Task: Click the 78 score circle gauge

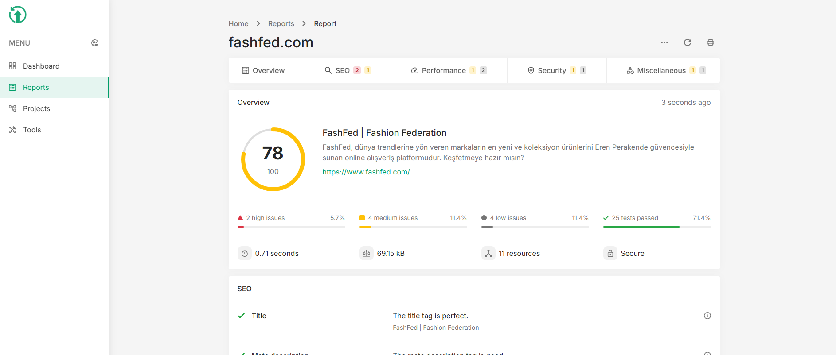Action: [x=273, y=159]
